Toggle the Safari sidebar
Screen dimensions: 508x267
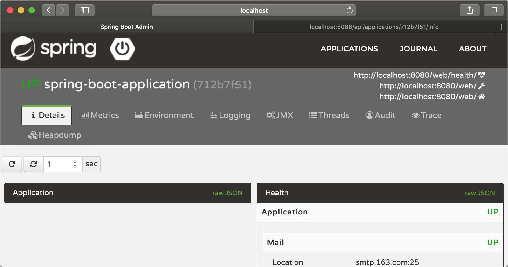tap(85, 10)
